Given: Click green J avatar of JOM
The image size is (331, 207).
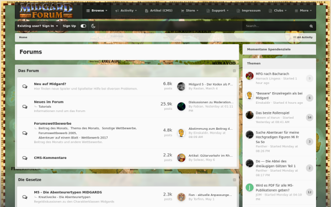Looking at the screenshot, I should pos(249,187).
